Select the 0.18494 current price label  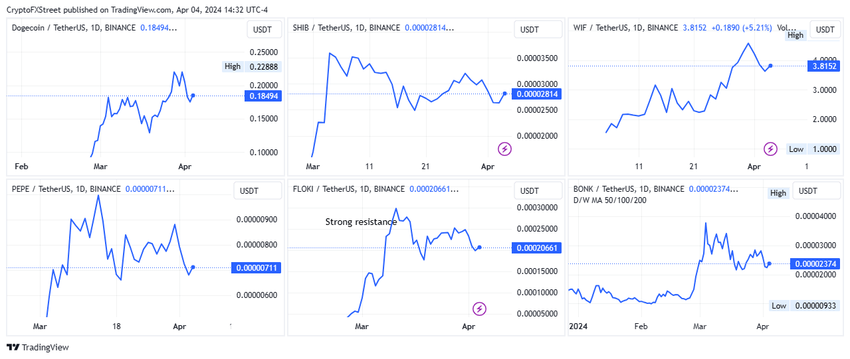coord(263,96)
